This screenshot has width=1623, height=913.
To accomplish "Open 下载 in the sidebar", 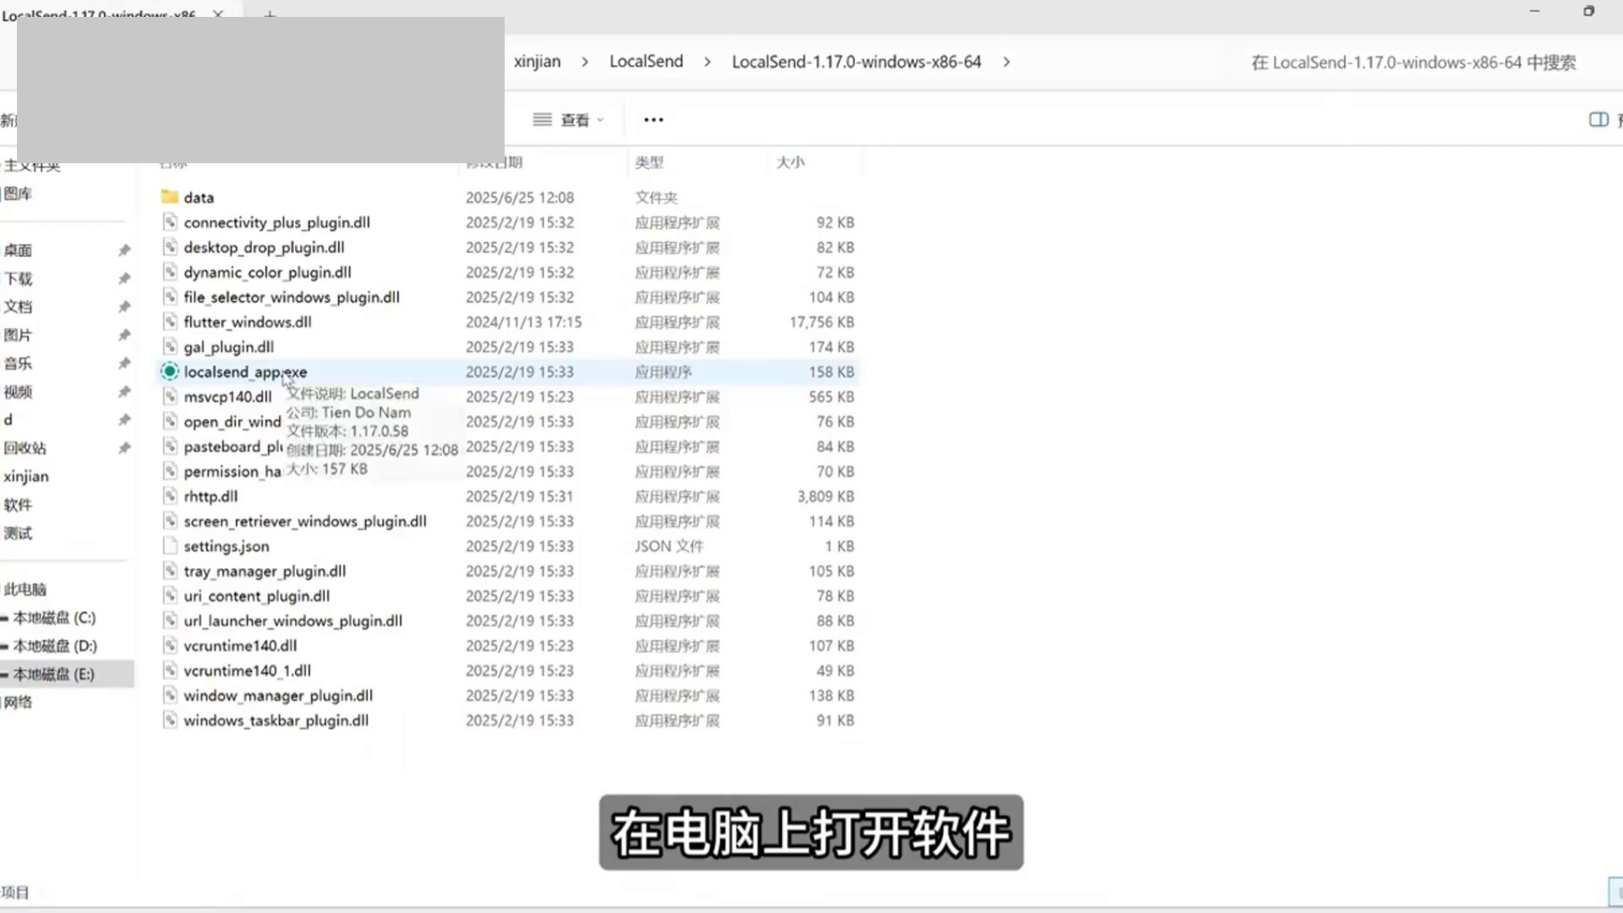I will point(18,279).
